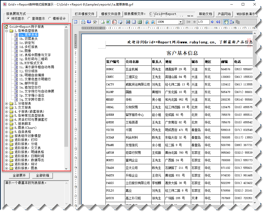Expand the 2.分组报表 folder
Image resolution: width=265 pixels, height=214 pixels.
(x=6, y=104)
